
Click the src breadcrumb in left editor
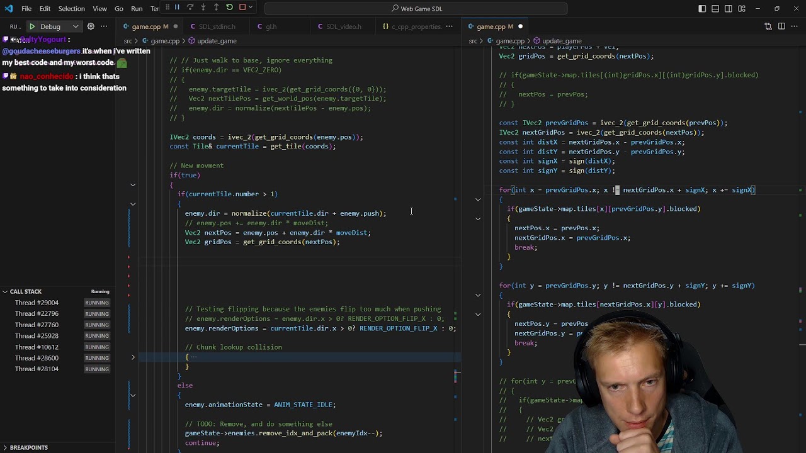(x=128, y=41)
